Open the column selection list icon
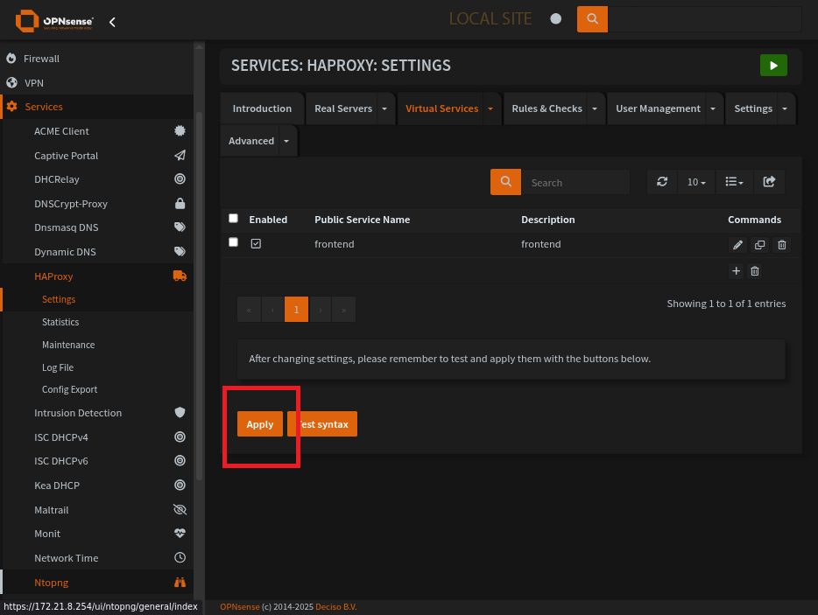Image resolution: width=818 pixels, height=615 pixels. coord(734,182)
